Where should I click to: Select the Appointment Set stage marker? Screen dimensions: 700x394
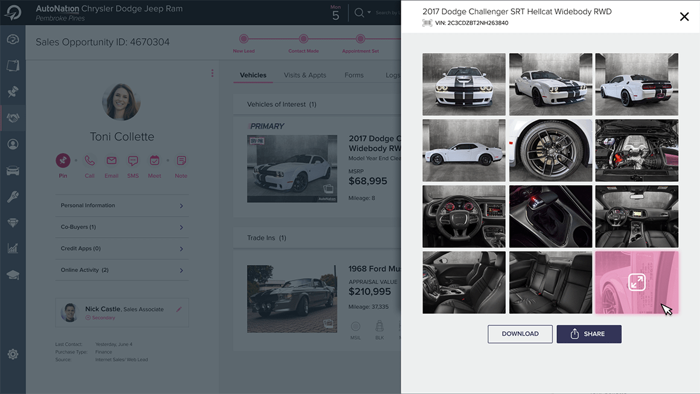point(360,39)
